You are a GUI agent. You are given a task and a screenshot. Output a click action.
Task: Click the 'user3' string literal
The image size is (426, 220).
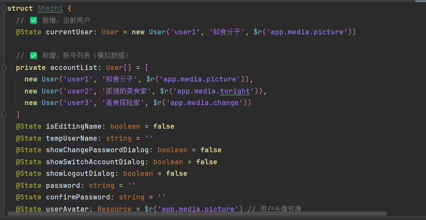pos(78,103)
